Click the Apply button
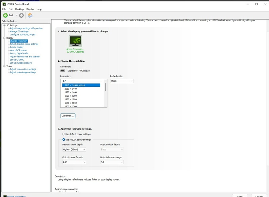Image resolution: width=269 pixels, height=197 pixels. (240, 196)
